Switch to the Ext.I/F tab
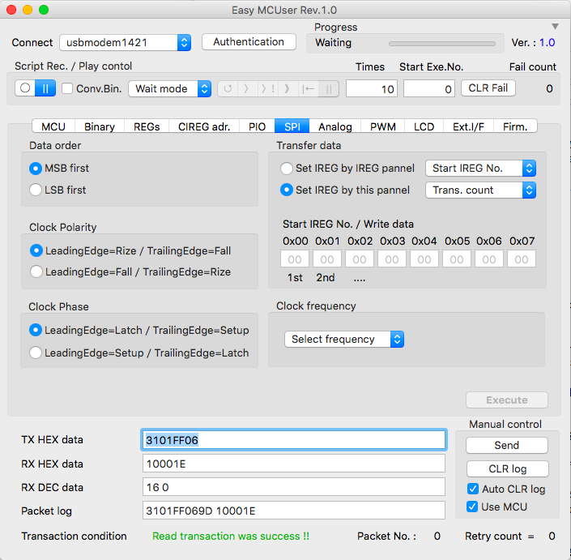 (x=468, y=126)
